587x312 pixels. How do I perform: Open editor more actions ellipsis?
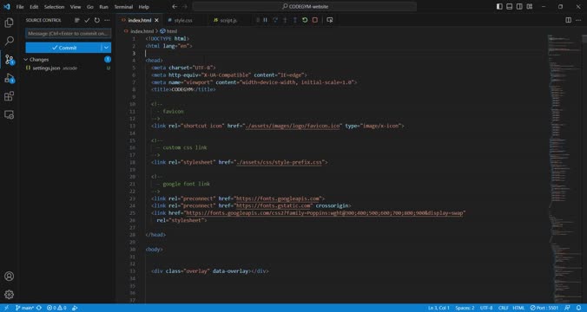point(578,20)
